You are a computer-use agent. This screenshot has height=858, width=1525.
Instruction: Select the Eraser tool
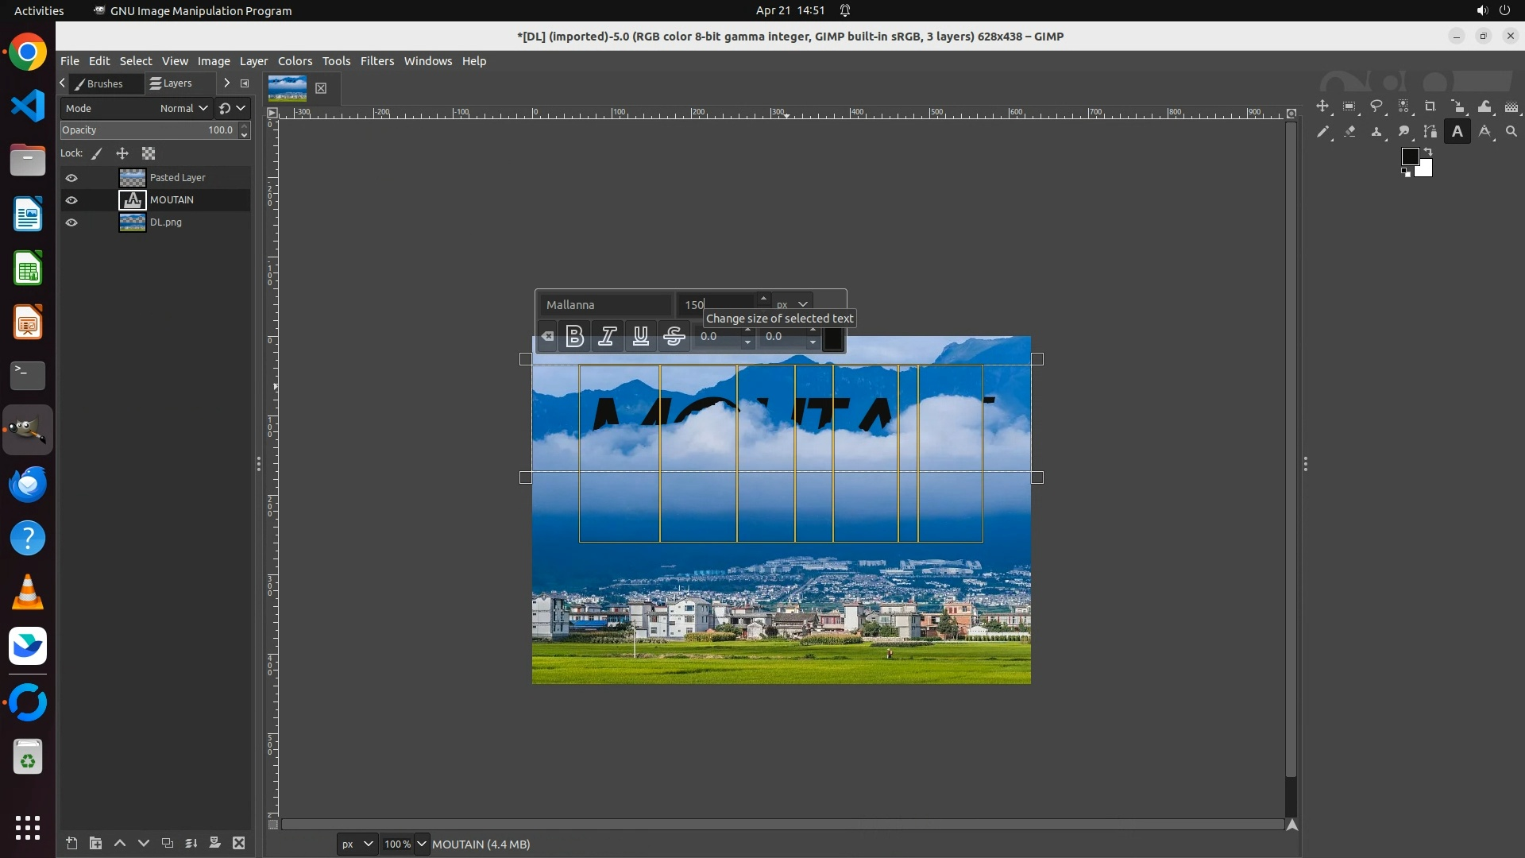tap(1349, 132)
